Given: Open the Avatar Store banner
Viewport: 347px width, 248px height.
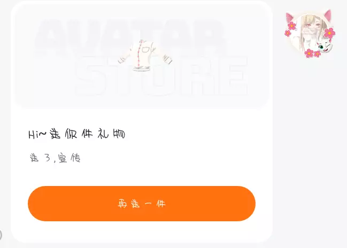Looking at the screenshot, I should 142,57.
